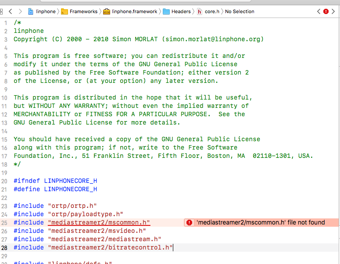
Task: Go forward with the right navigation arrow
Action: point(20,11)
